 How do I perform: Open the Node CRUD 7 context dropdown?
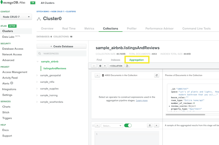[16, 17]
